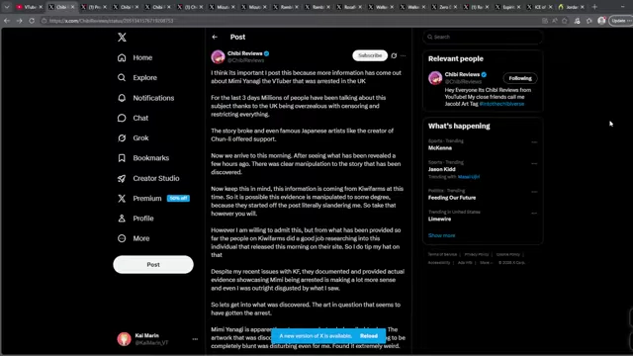
Task: Open the Explore page
Action: click(x=136, y=77)
